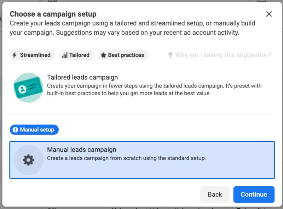The width and height of the screenshot is (283, 209).
Task: Click the Manual setup blue badge
Action: 34,130
